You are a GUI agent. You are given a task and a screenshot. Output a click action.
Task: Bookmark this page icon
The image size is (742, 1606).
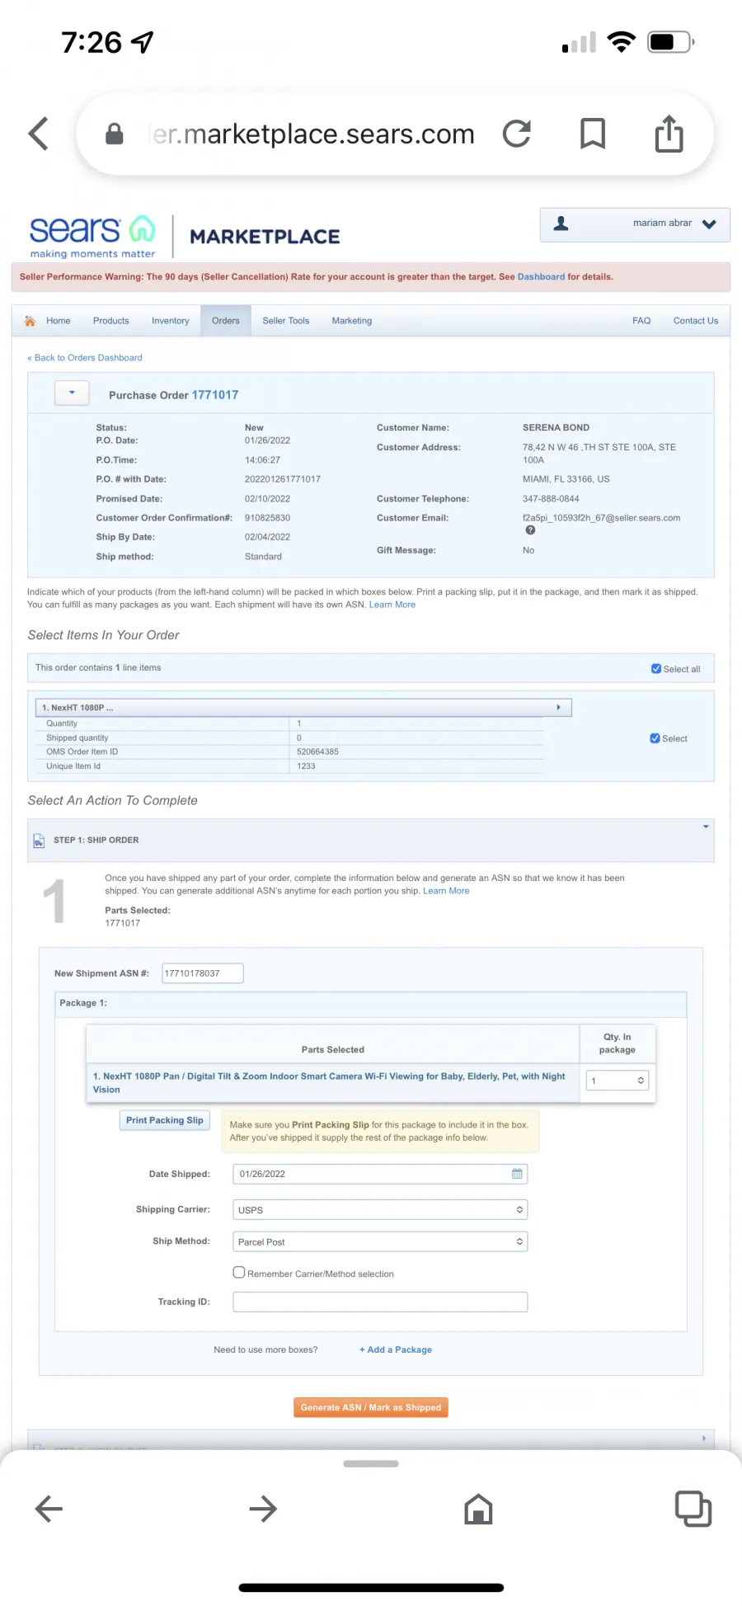[593, 134]
